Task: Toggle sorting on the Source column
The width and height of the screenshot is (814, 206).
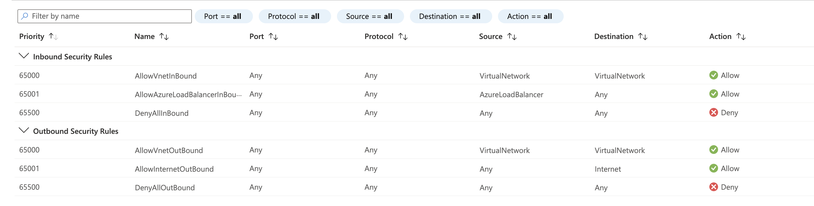Action: coord(512,36)
